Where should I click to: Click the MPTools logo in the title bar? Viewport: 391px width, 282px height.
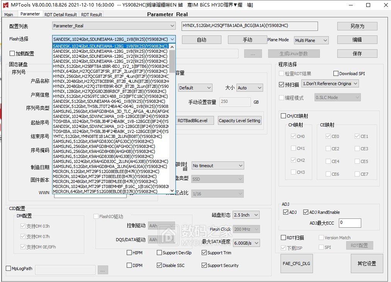point(5,5)
